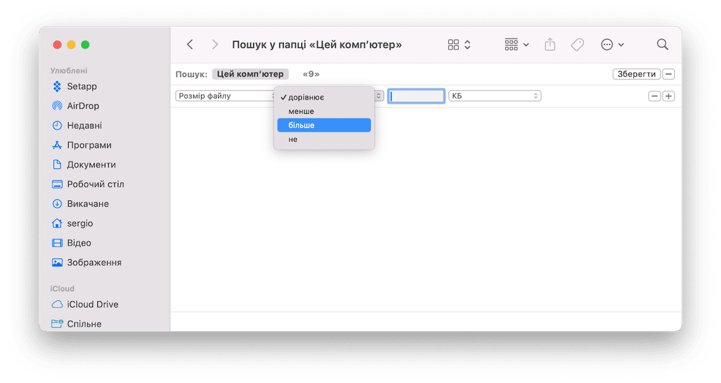Open the AirDrop sidebar item
This screenshot has width=721, height=383.
(82, 106)
